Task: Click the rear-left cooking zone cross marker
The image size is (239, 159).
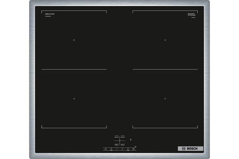Action: tap(74, 40)
